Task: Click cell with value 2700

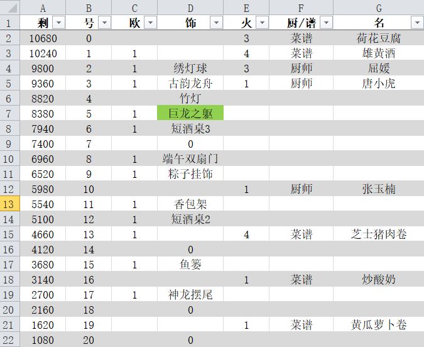Action: point(43,294)
